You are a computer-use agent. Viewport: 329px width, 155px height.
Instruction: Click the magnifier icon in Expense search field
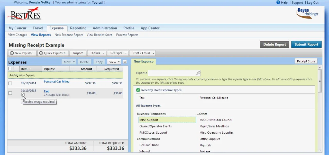pyautogui.click(x=198, y=73)
